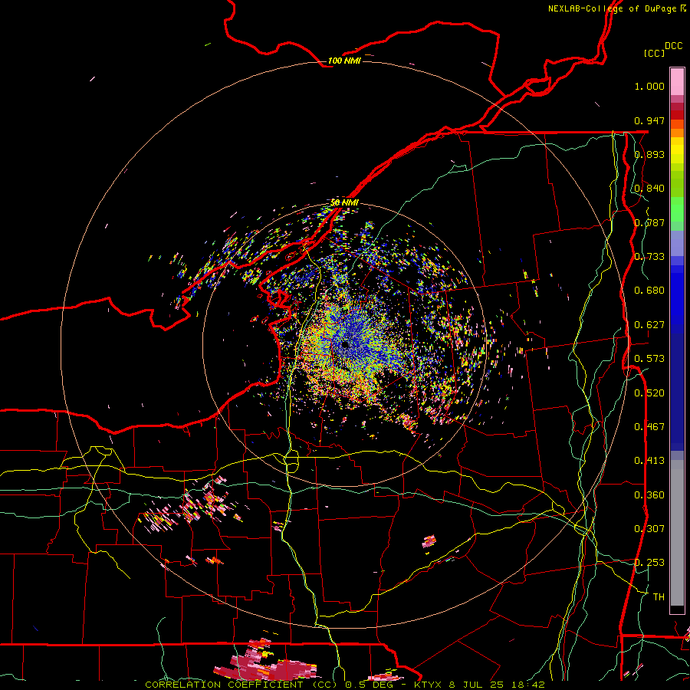Select the 1.000 value on the color scale
This screenshot has height=690, width=690.
[649, 86]
